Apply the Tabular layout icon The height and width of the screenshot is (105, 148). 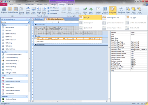pyautogui.click(x=16, y=9)
